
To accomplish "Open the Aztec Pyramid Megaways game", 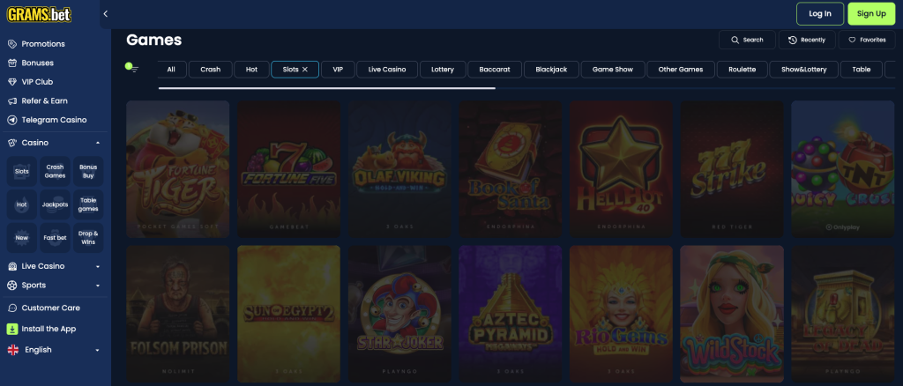I will [x=511, y=314].
